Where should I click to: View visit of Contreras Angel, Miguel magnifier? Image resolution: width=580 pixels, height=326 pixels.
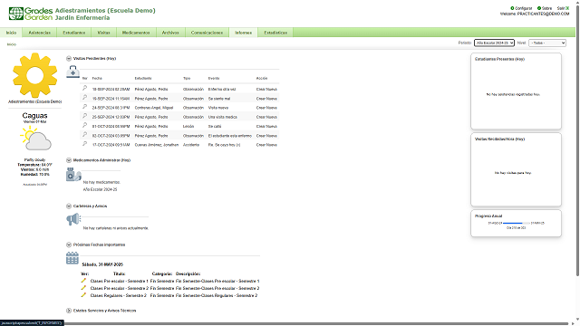(84, 107)
